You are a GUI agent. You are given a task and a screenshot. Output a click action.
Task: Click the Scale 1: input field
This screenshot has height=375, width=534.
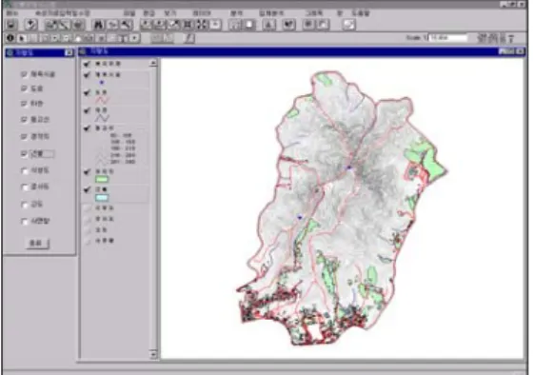(x=447, y=38)
